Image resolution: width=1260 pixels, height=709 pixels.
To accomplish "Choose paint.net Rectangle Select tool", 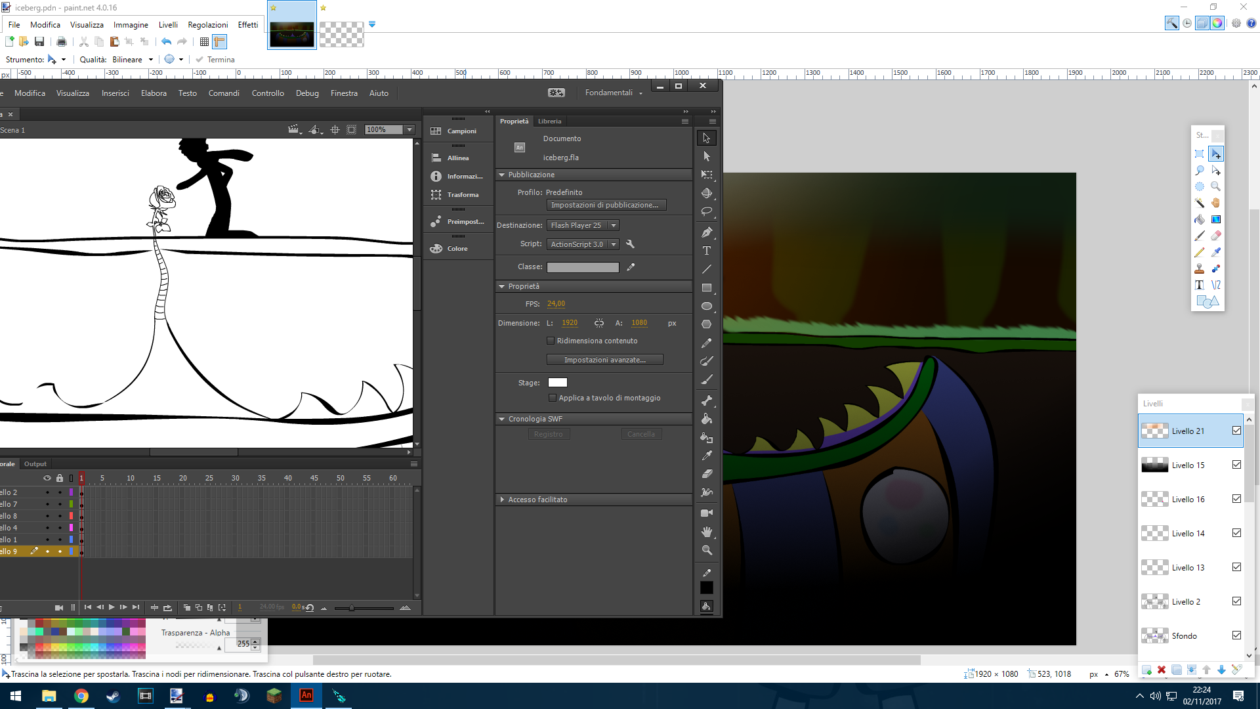I will pos(1200,154).
